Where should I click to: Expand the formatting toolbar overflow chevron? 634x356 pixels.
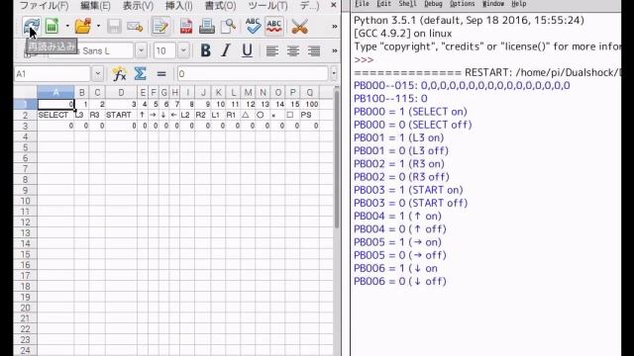[x=335, y=50]
